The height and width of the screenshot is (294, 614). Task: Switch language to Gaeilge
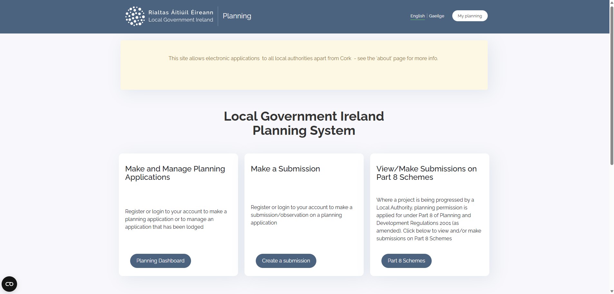pos(437,16)
